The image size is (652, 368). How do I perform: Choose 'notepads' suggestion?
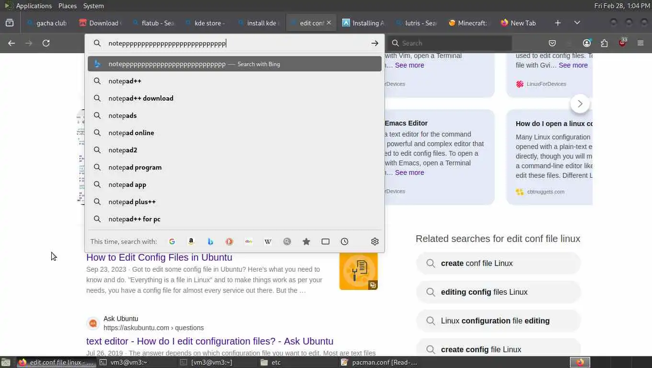tap(234, 115)
